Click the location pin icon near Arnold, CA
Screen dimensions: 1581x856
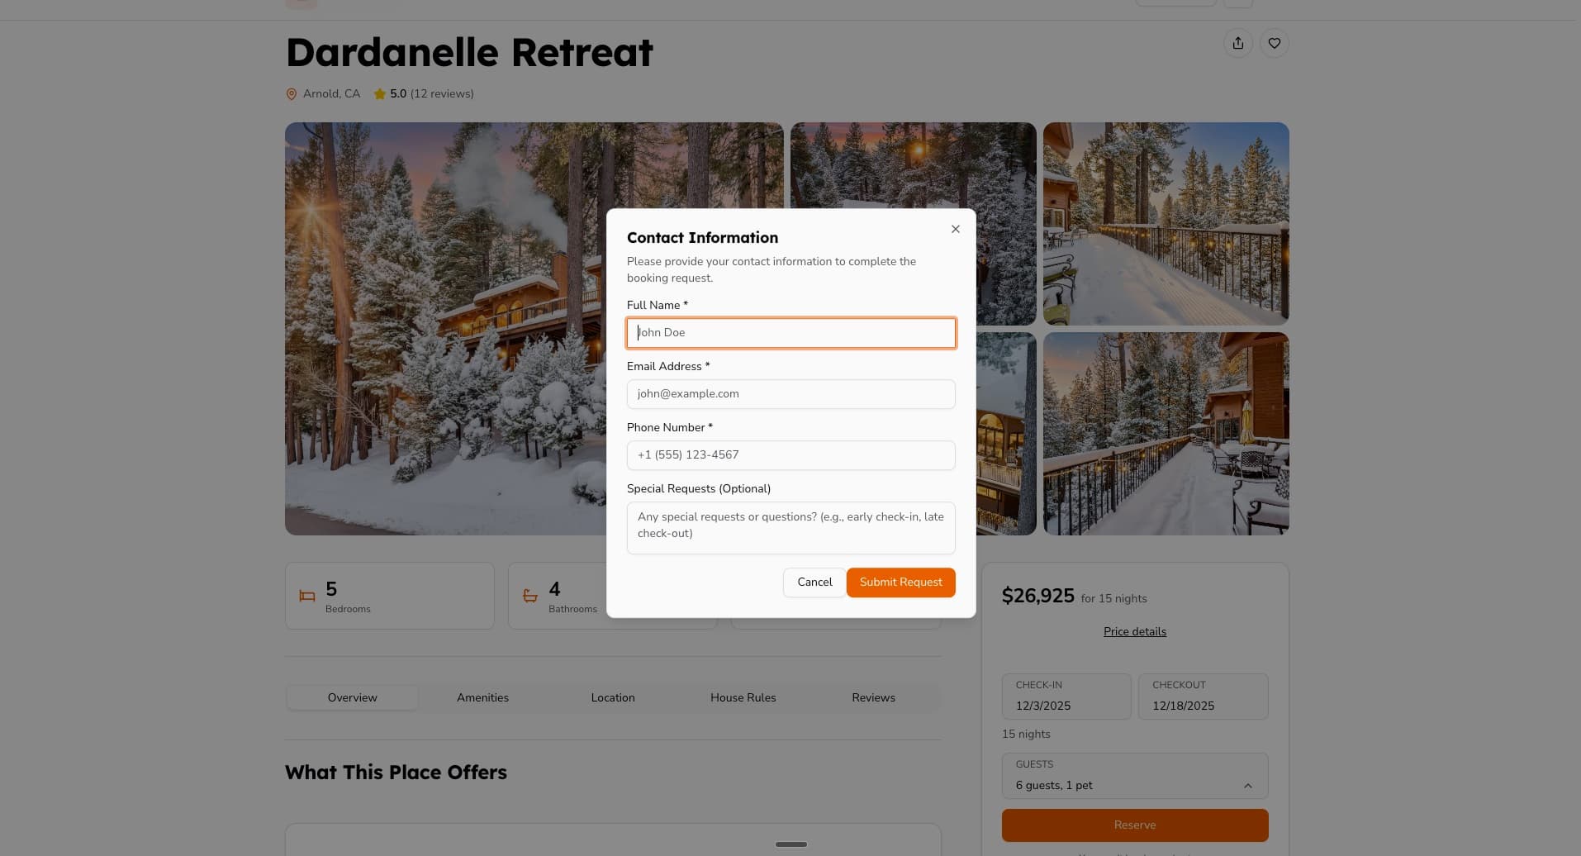click(x=291, y=94)
